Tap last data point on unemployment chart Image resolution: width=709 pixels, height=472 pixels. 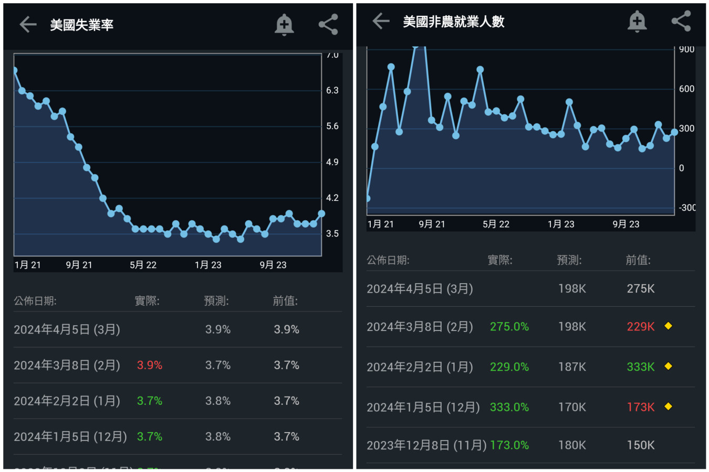(321, 213)
